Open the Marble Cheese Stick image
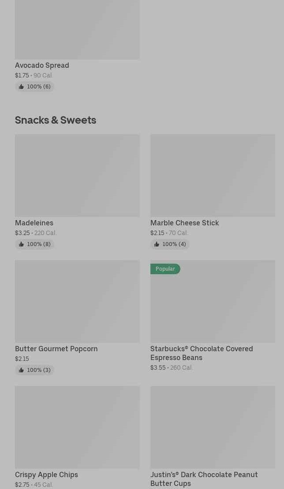Viewport: 284px width, 489px height. (x=213, y=175)
